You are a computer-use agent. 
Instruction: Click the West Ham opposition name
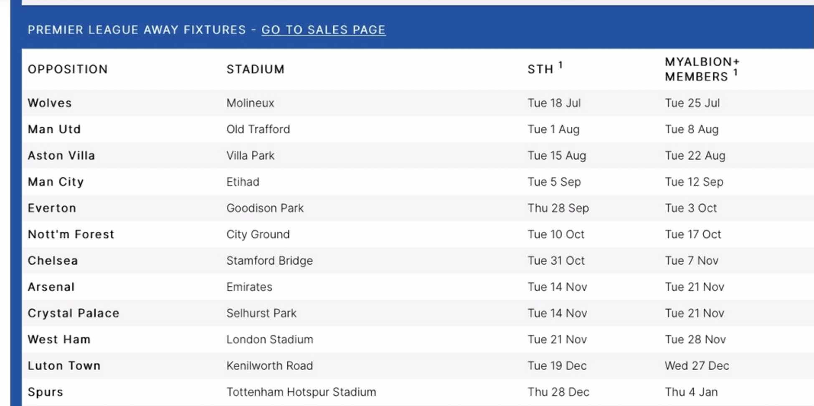tap(59, 339)
